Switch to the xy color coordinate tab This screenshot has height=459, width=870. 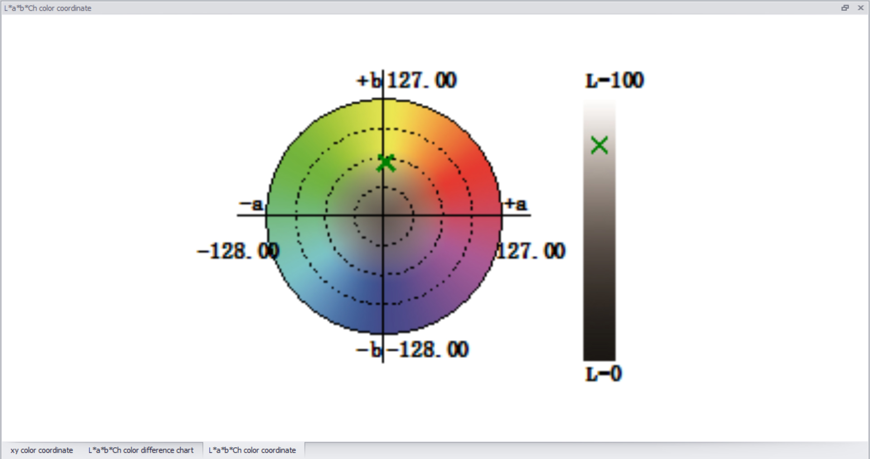click(42, 450)
